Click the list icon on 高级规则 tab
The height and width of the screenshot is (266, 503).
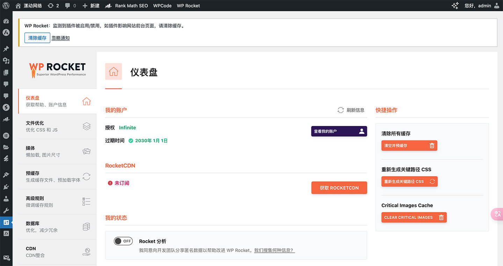coord(87,202)
